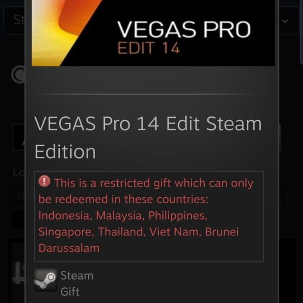Click the dimmed black box left of title
This screenshot has width=303, height=303.
[19, 137]
